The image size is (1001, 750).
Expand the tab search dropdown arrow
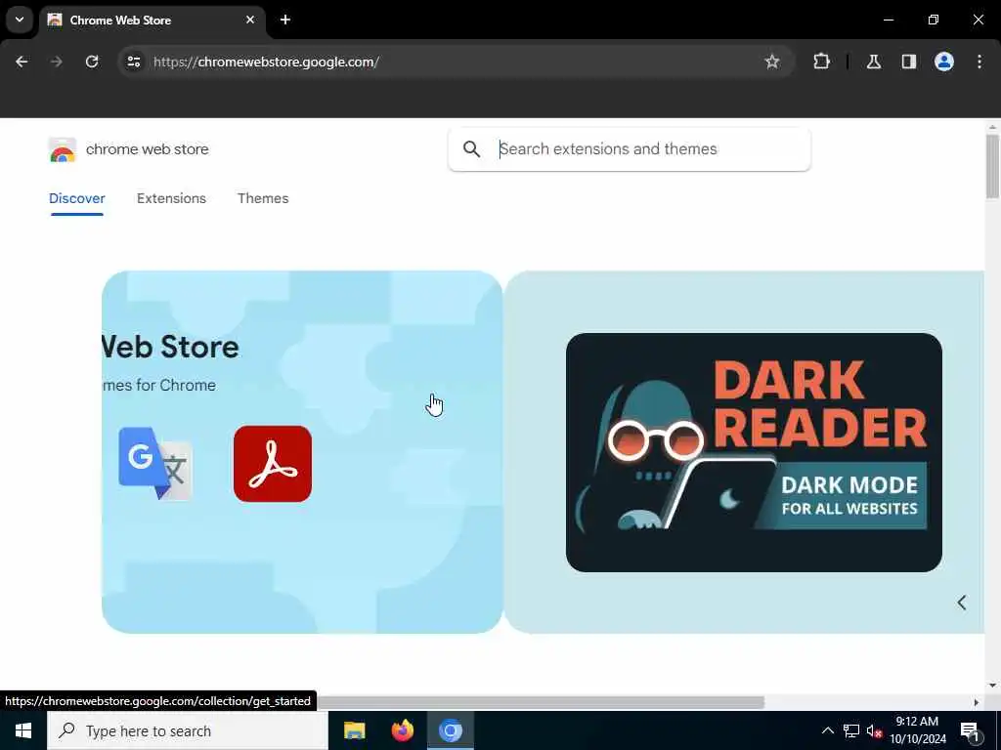20,20
